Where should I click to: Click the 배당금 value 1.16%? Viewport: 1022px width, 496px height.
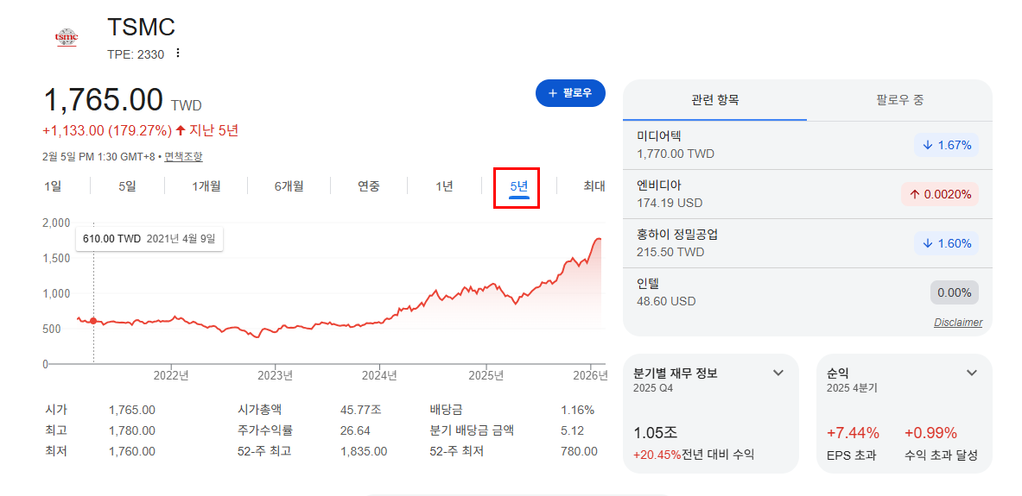(577, 410)
